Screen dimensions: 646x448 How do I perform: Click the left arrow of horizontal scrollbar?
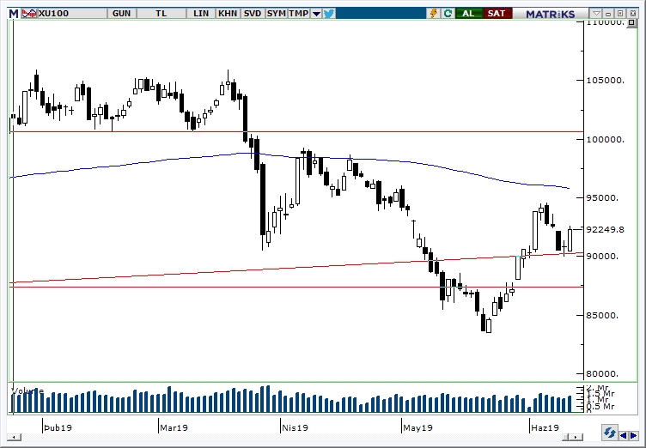[14, 438]
